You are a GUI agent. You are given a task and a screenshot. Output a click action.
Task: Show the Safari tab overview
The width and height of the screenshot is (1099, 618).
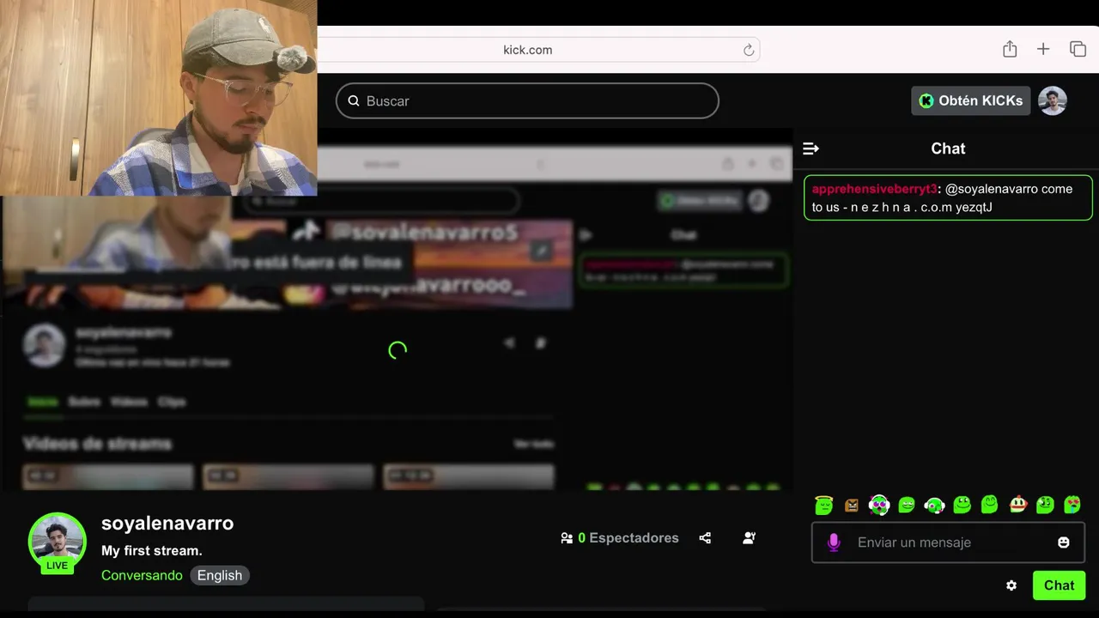[x=1078, y=49]
